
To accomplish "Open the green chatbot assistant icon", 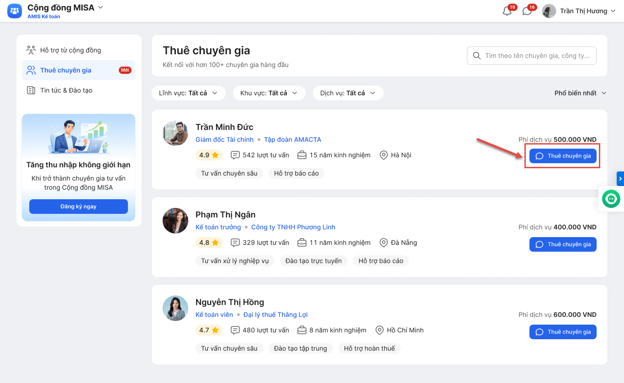I will (611, 199).
